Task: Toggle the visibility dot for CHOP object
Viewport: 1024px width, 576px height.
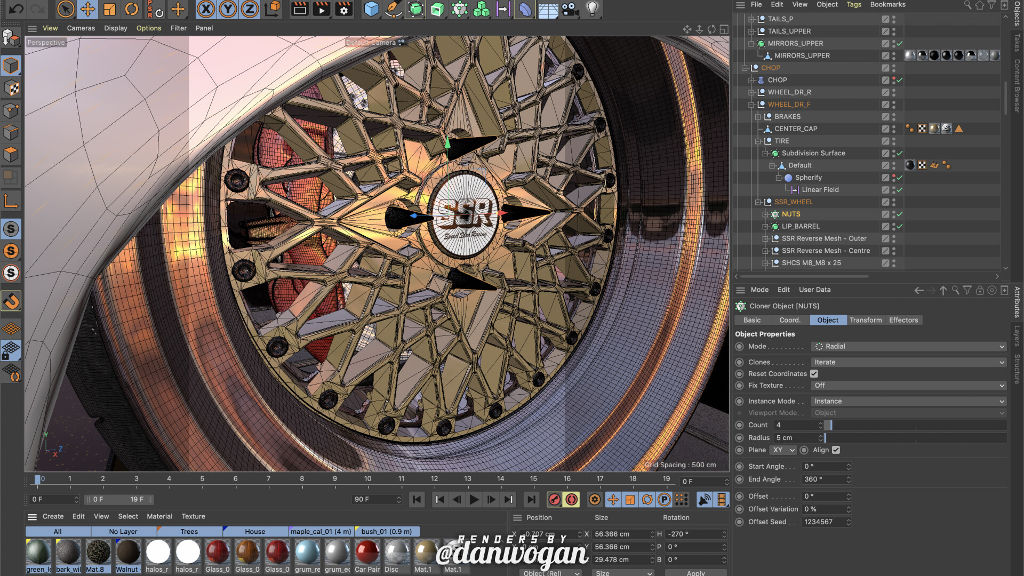Action: (x=894, y=78)
